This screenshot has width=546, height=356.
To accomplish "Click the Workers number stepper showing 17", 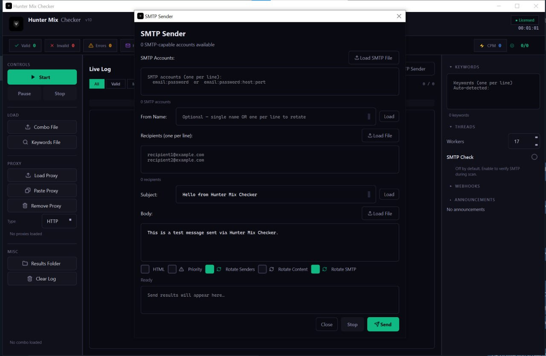I will 524,141.
